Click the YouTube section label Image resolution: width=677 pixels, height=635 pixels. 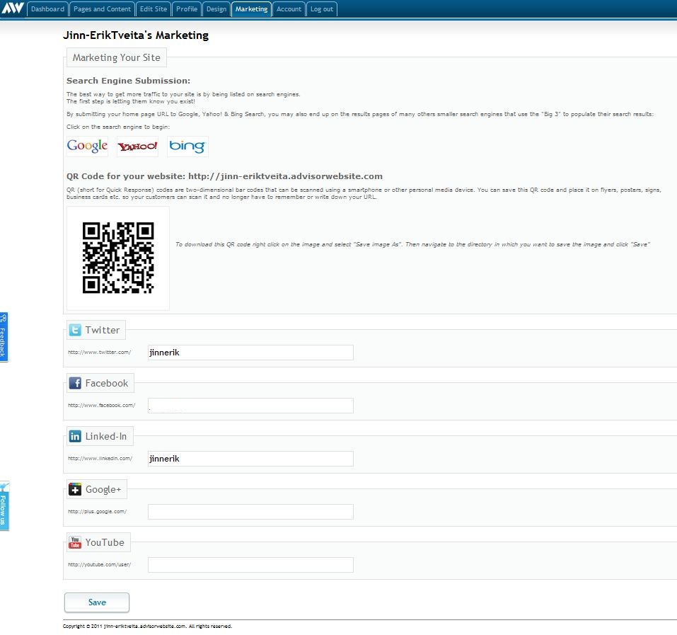(x=105, y=542)
